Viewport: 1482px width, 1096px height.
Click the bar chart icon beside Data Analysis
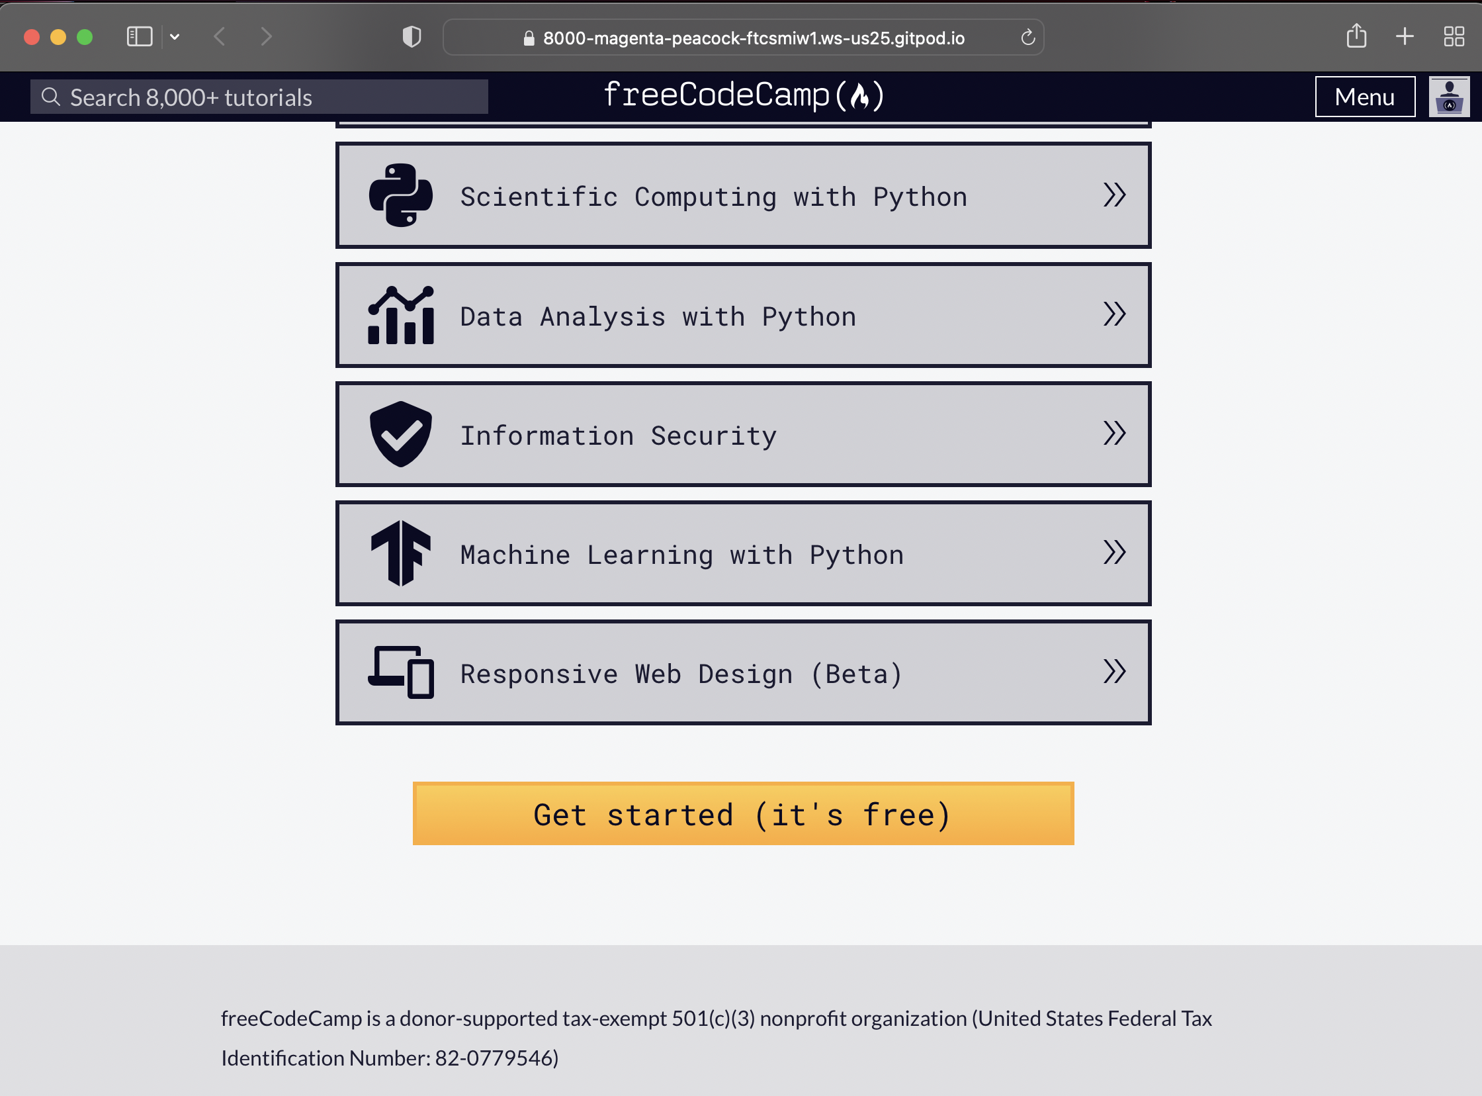tap(399, 316)
